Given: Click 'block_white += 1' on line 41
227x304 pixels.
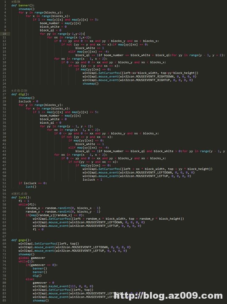Looking at the screenshot, I should [x=90, y=144].
